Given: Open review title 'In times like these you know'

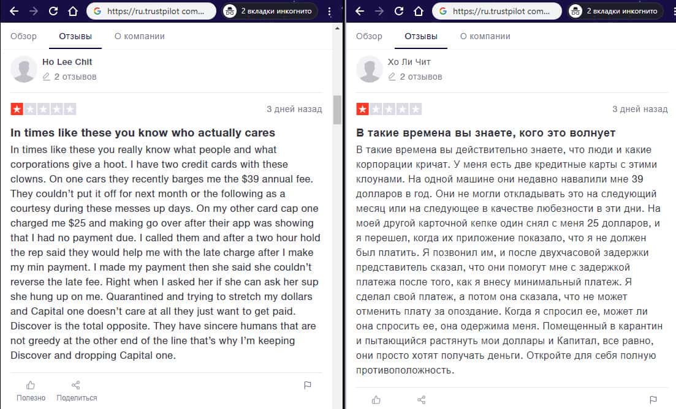Looking at the screenshot, I should (143, 133).
